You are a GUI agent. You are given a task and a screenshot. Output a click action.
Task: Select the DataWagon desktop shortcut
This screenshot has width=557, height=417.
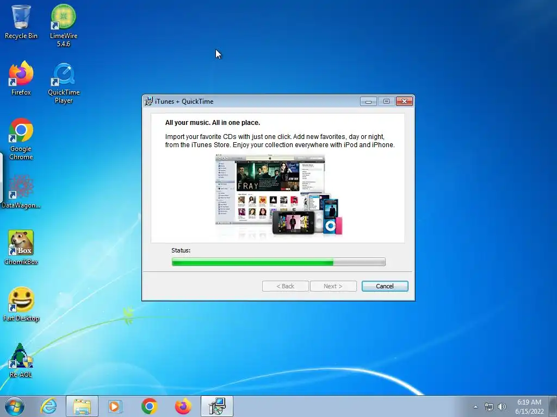pyautogui.click(x=21, y=192)
